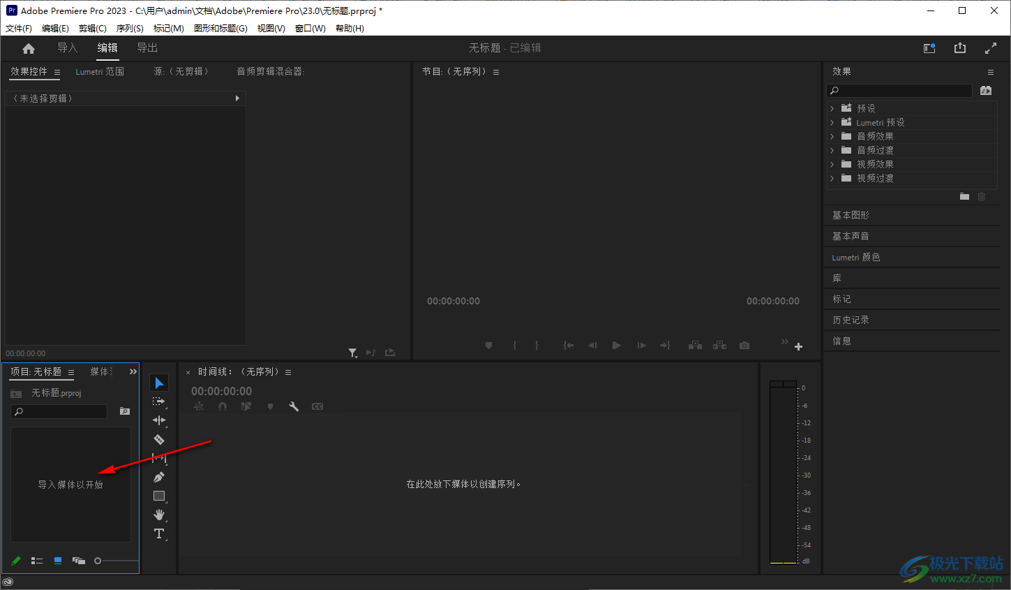Expand the Lumetri 预设 folder
The height and width of the screenshot is (590, 1011).
pos(832,122)
